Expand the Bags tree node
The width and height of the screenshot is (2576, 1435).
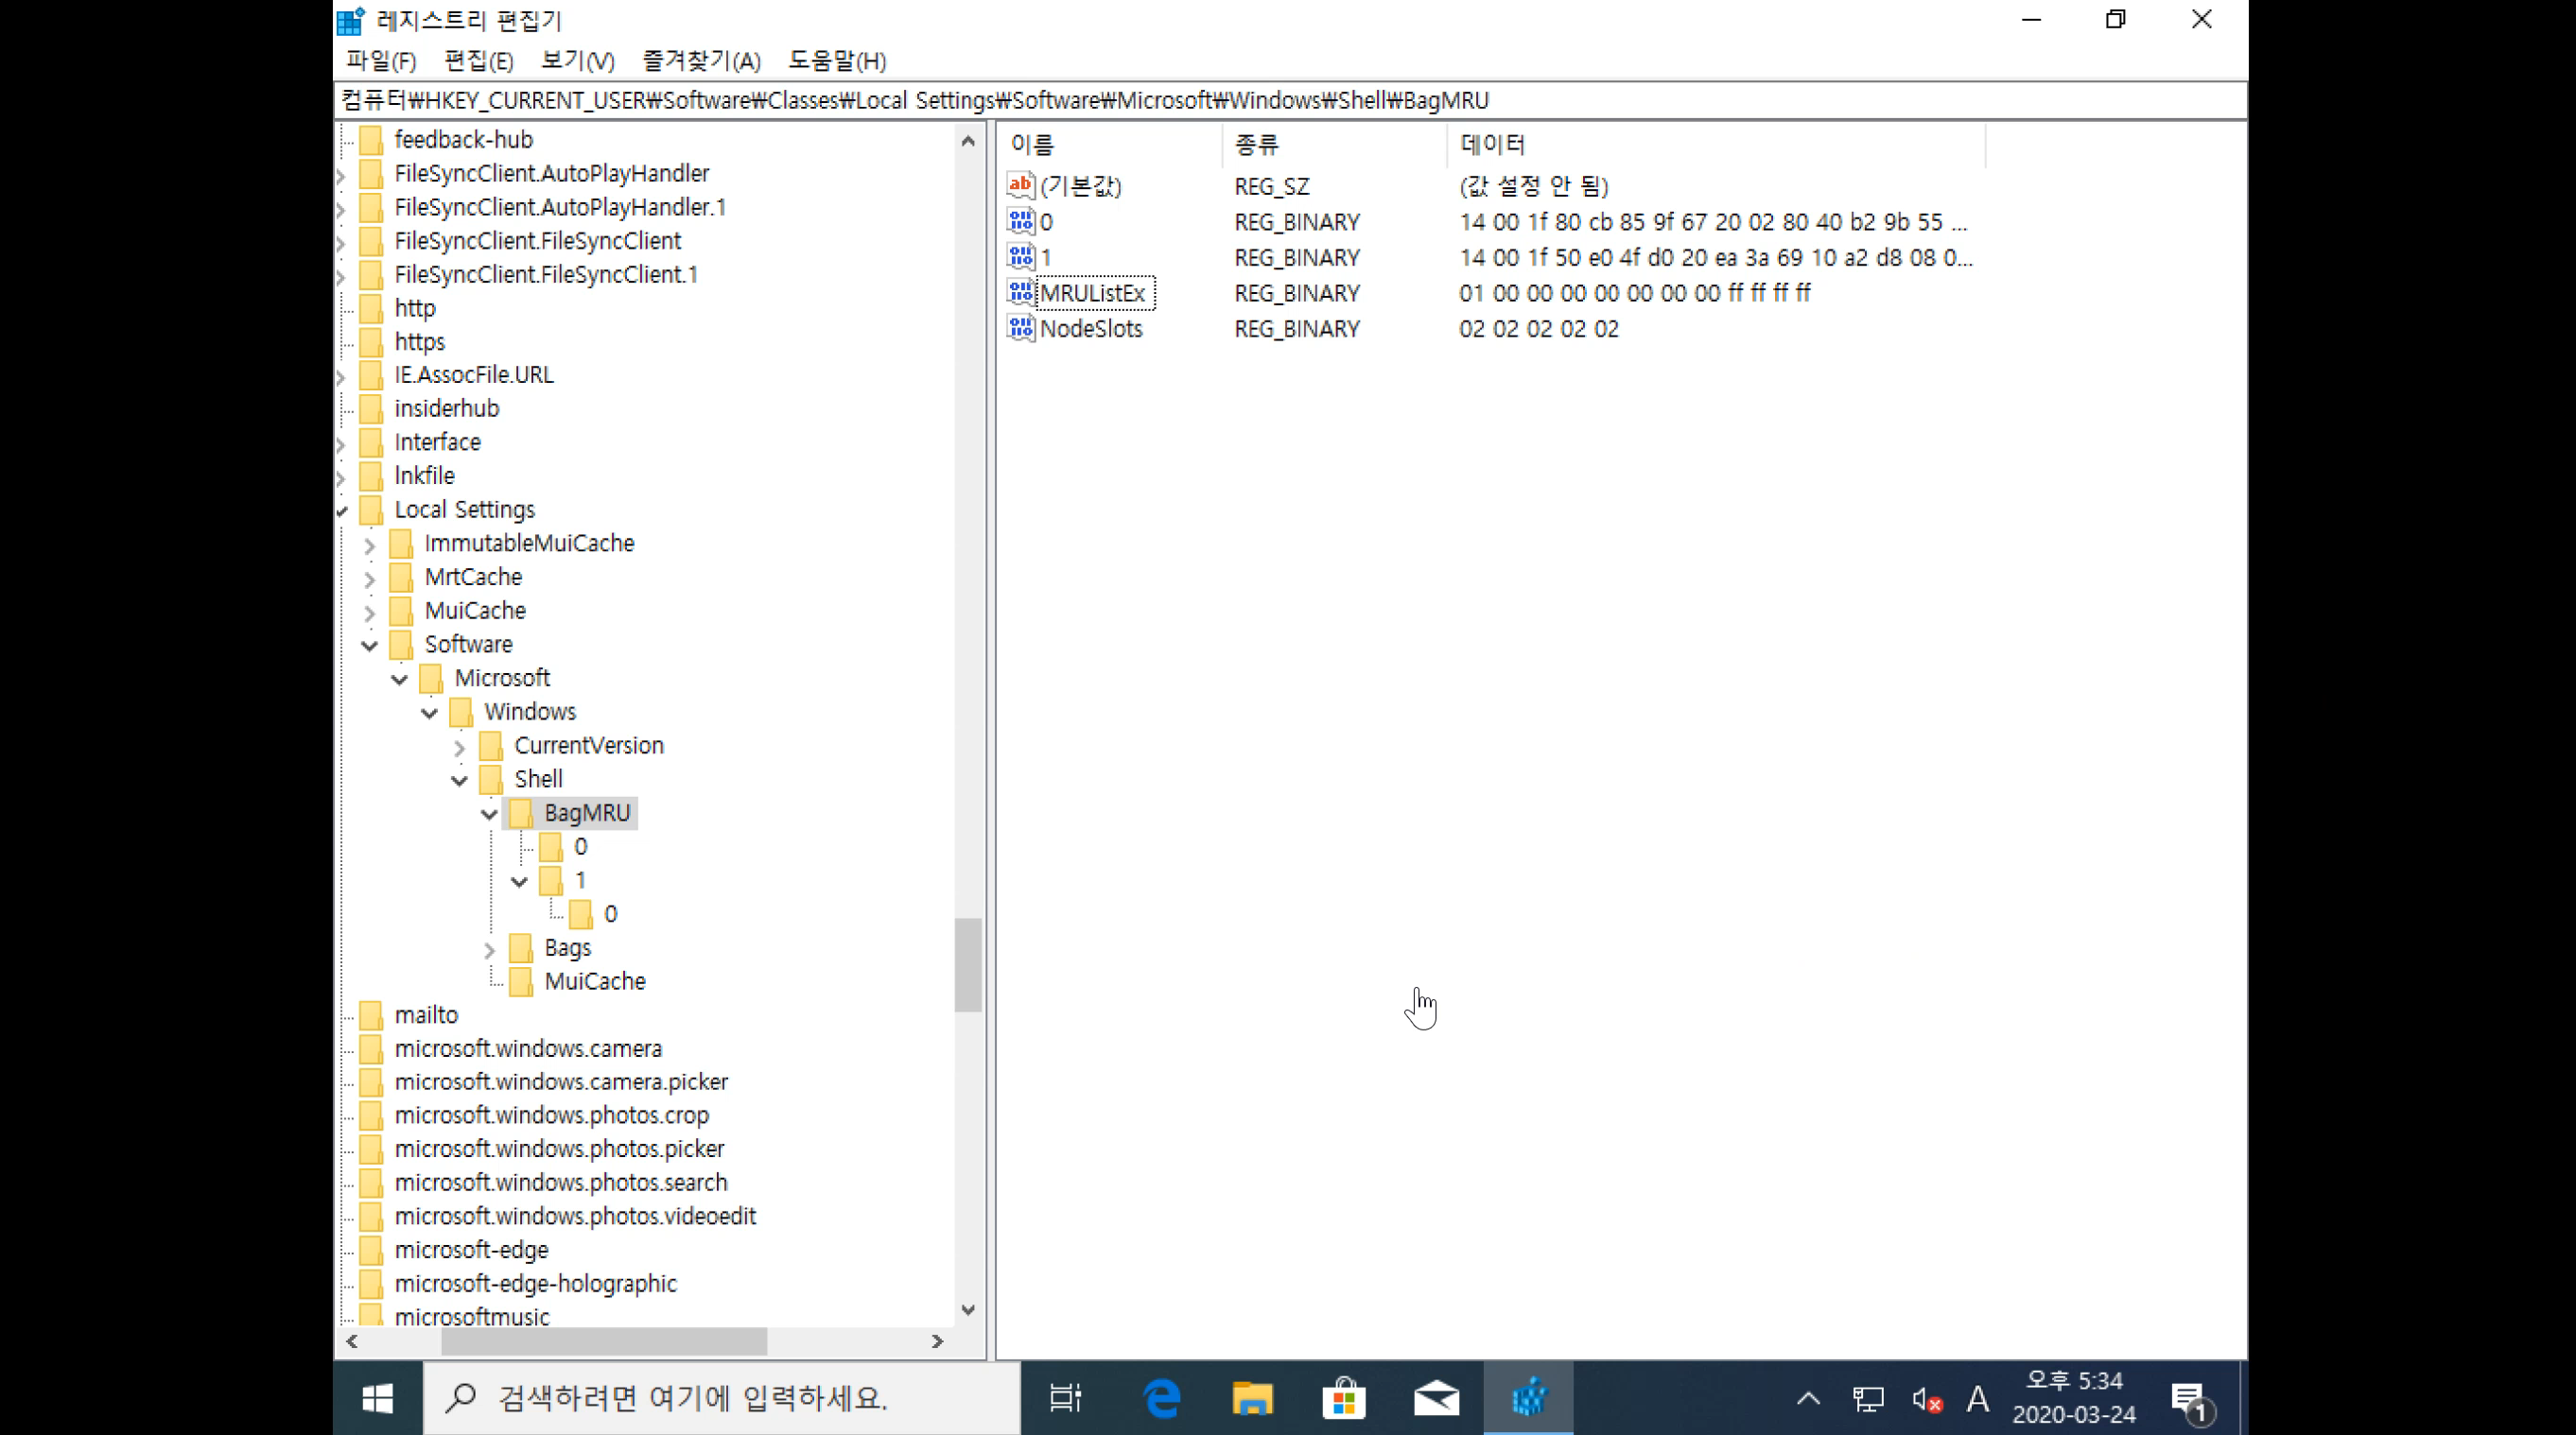[489, 948]
